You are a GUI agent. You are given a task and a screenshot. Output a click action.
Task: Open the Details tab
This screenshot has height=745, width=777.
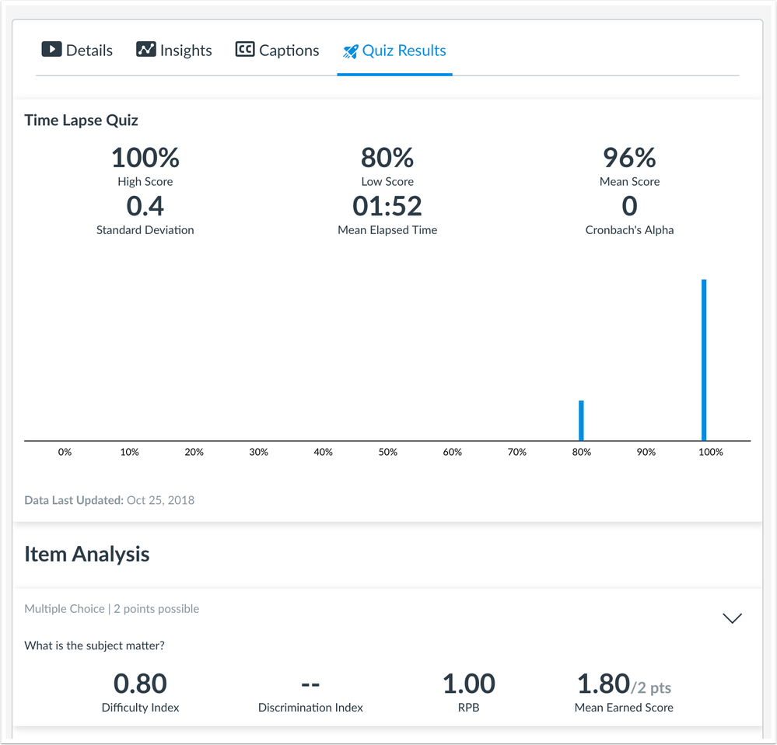point(89,51)
